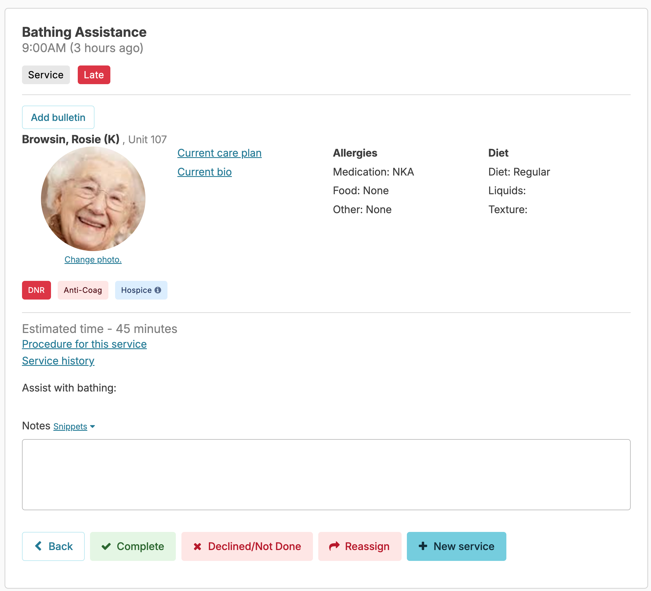Click the Back chevron icon

tap(38, 546)
